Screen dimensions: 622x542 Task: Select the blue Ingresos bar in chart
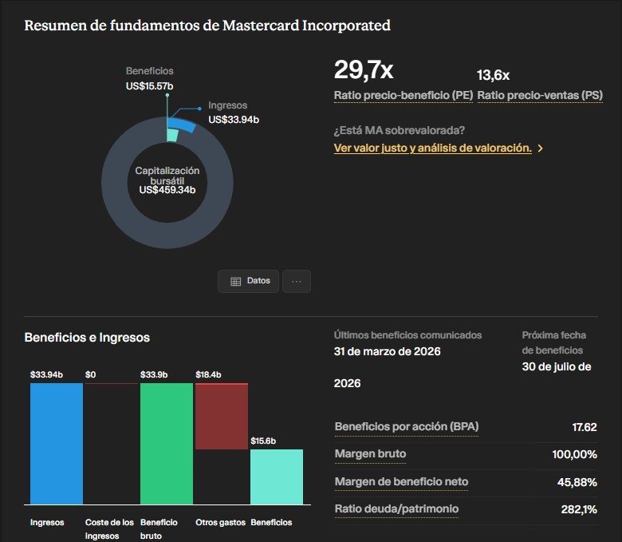[57, 444]
